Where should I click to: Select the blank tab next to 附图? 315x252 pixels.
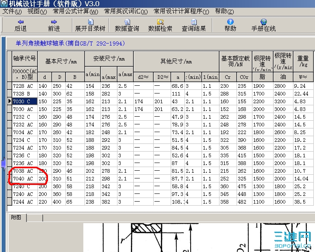35,218
